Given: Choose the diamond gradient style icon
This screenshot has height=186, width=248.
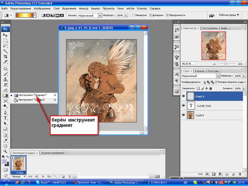Looking at the screenshot, I should coord(62,15).
